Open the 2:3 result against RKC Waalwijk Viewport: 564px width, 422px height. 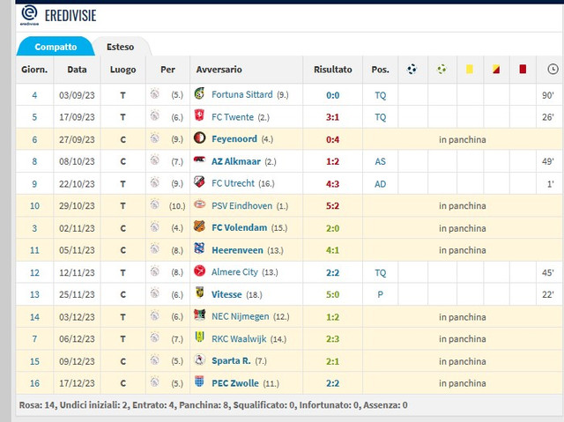coord(332,339)
